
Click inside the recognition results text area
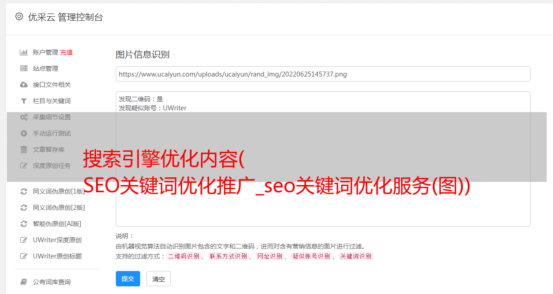click(x=323, y=159)
